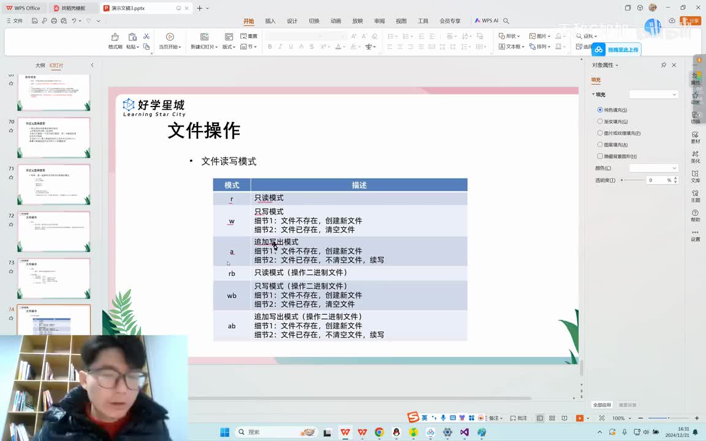This screenshot has width=706, height=441.
Task: Open Google Chrome from the taskbar
Action: click(379, 432)
